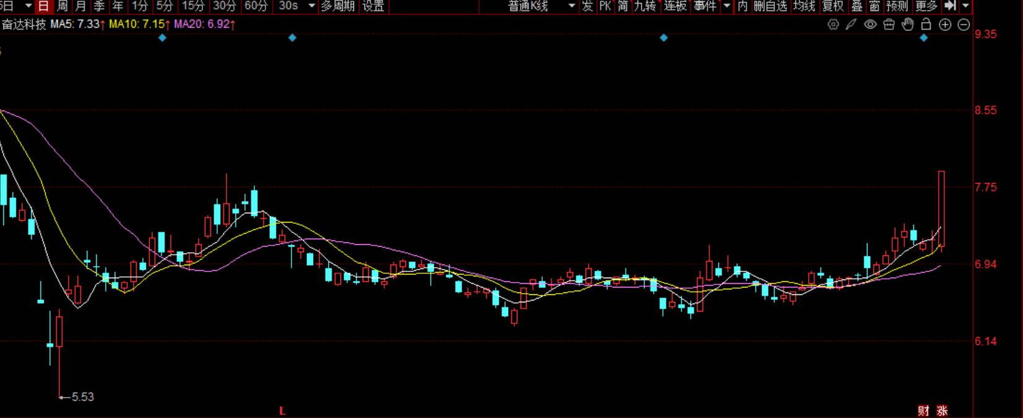Click the 发 toolbar button
1023x418 pixels.
pos(587,6)
